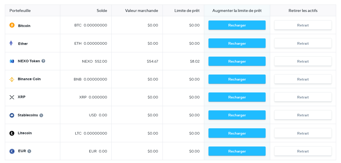This screenshot has height=163, width=341.
Task: Click the Litecoin logo icon
Action: pos(12,133)
